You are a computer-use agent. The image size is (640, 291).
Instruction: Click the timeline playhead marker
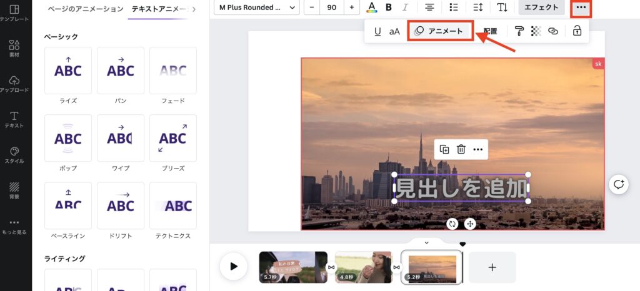[462, 244]
